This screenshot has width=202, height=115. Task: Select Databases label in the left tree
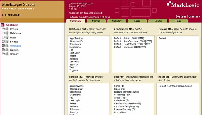coord(16,33)
